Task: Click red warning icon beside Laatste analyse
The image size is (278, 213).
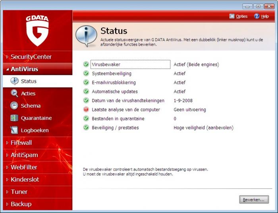Action: point(86,110)
